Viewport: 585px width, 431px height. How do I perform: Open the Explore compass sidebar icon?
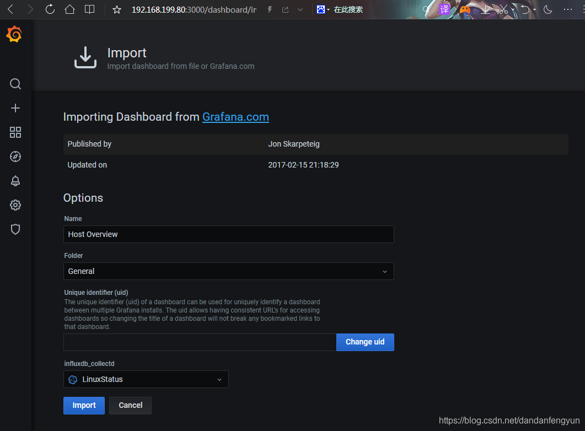click(x=15, y=157)
